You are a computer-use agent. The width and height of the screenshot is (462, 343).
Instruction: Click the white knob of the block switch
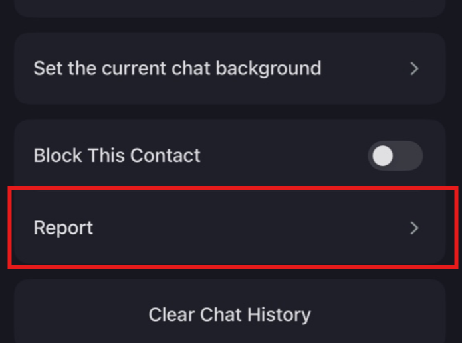click(x=384, y=156)
